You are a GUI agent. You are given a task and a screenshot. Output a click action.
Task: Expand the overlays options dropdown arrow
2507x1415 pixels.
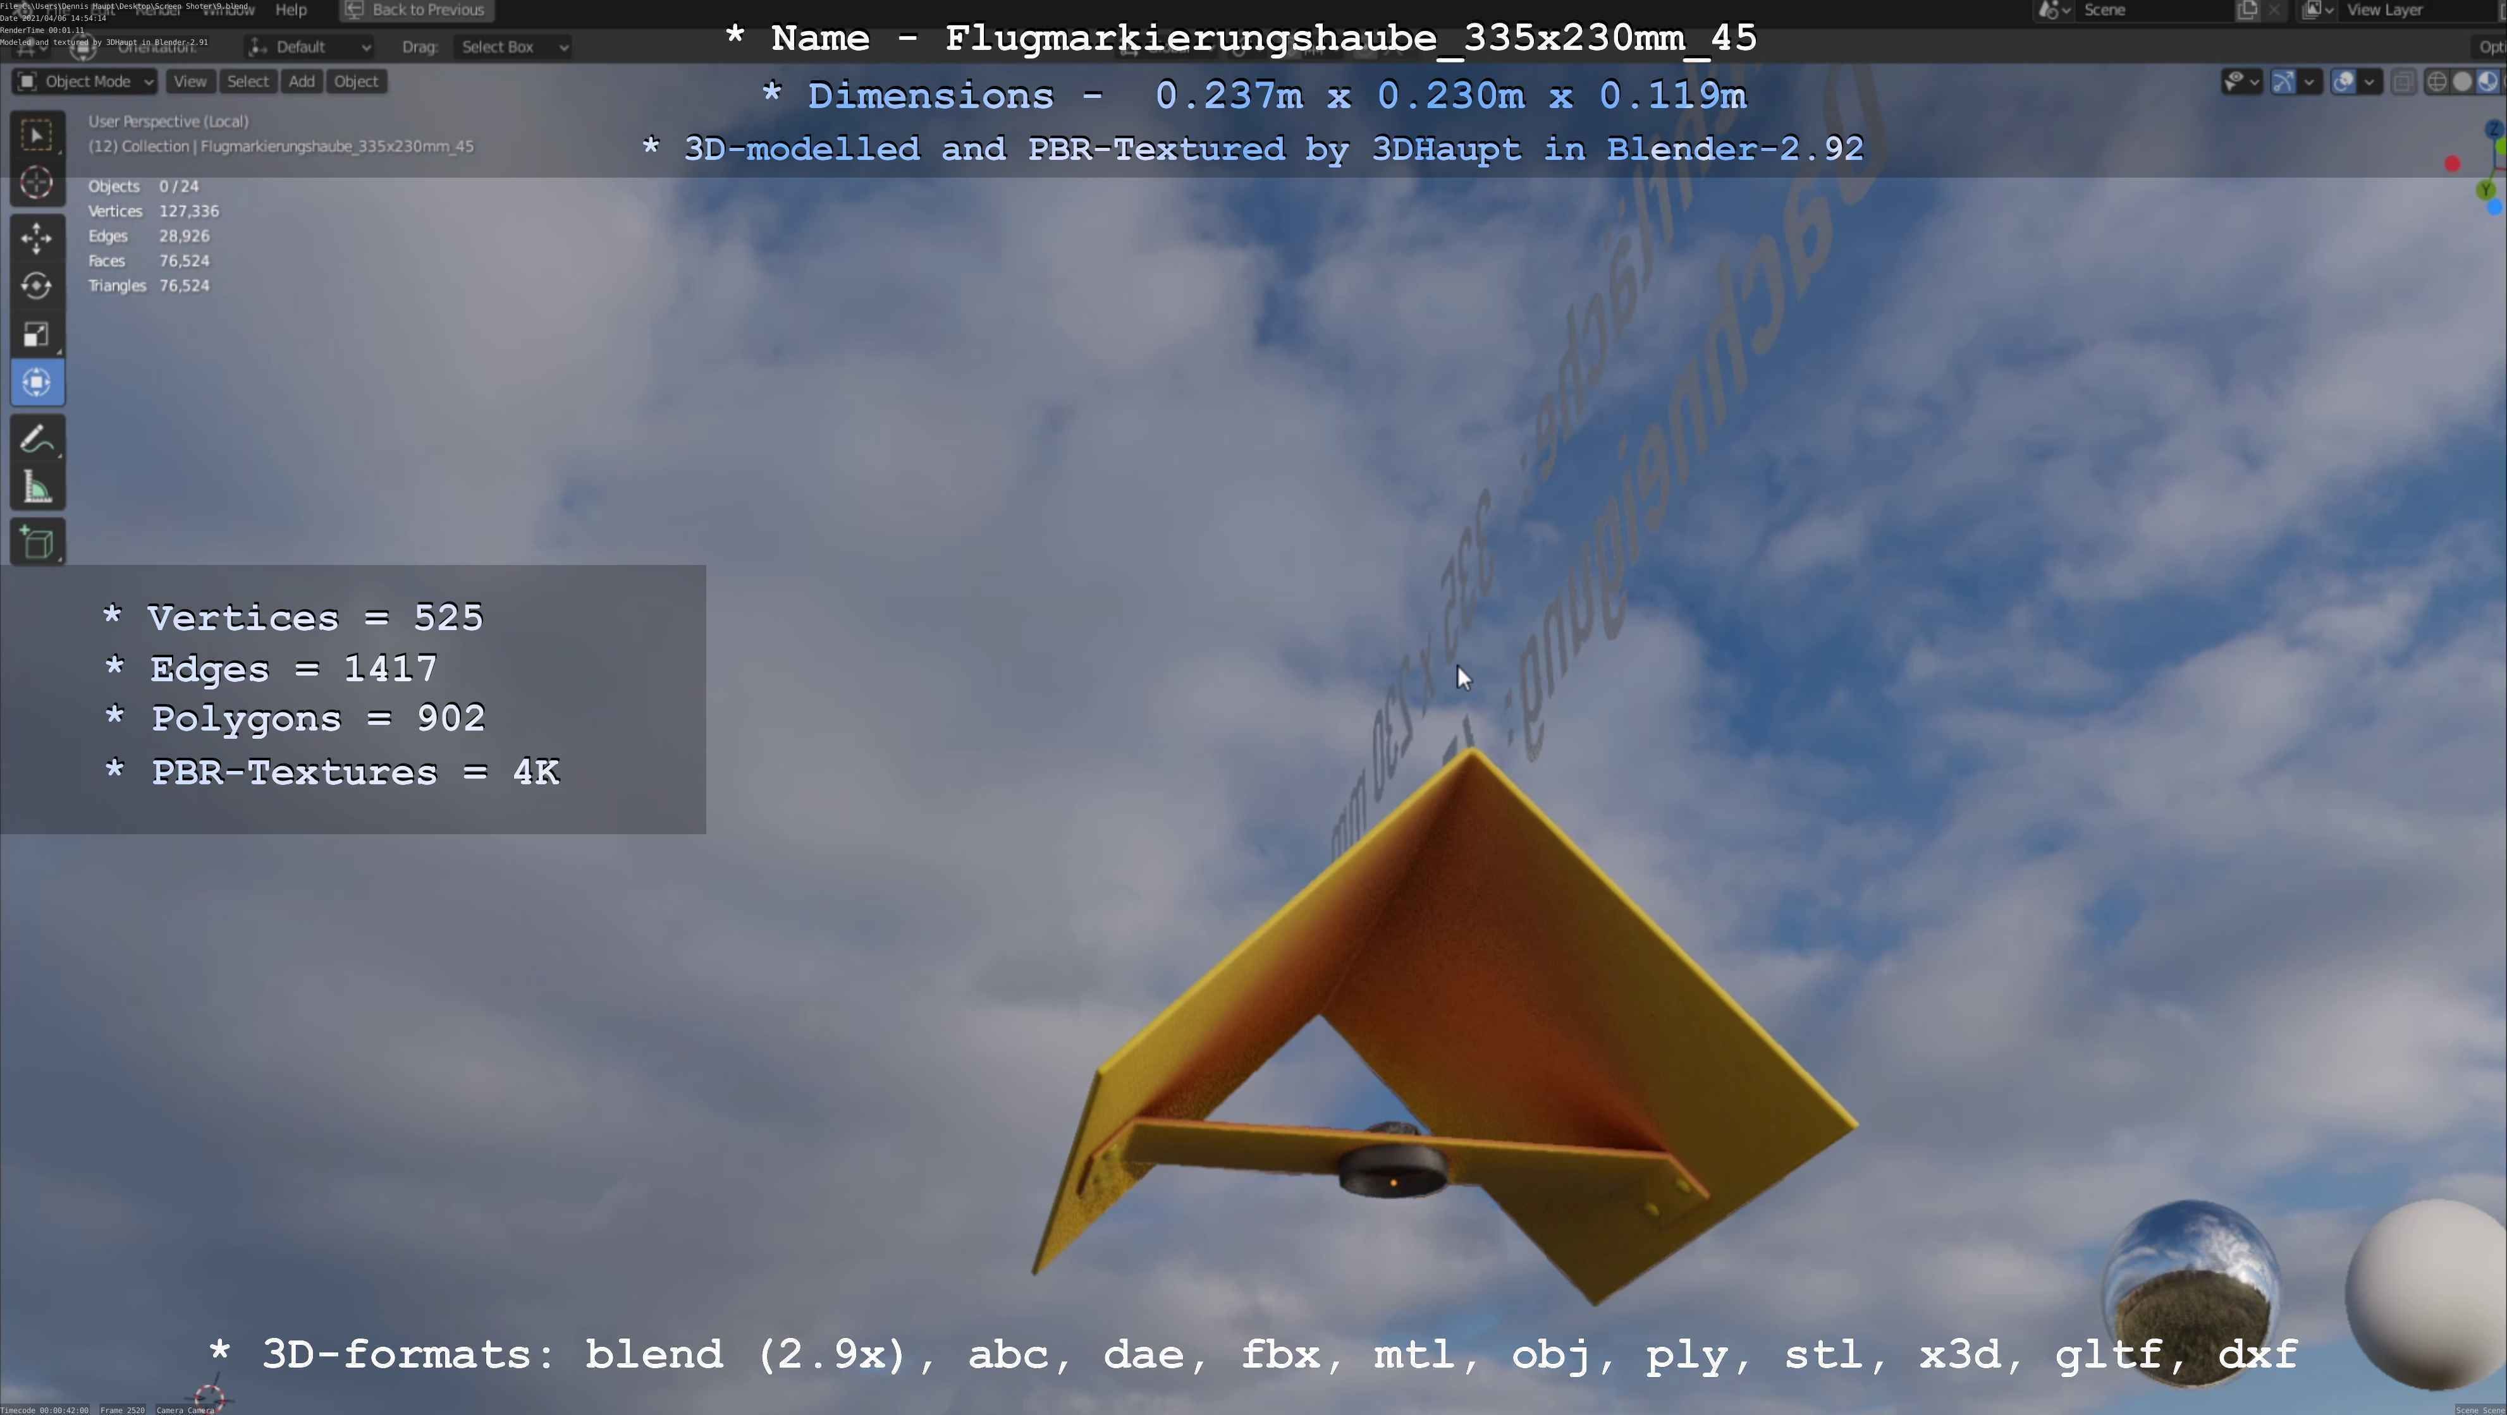coord(2370,82)
